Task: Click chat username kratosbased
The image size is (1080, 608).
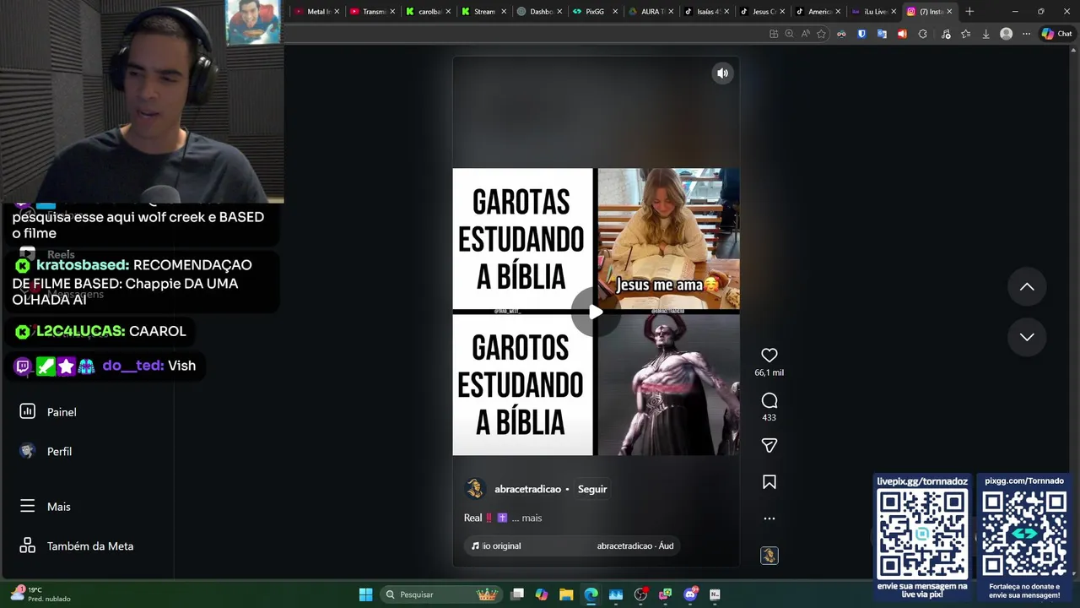Action: (x=83, y=265)
